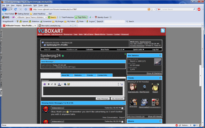
Task: Switch to the Friends tab
Action: [x=91, y=75]
